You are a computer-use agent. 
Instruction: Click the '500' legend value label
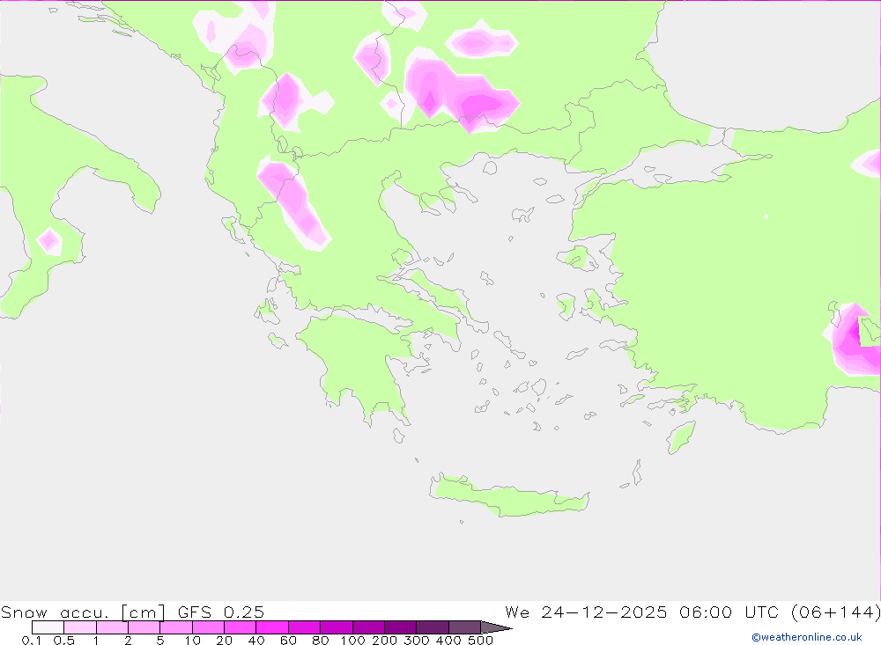click(481, 641)
